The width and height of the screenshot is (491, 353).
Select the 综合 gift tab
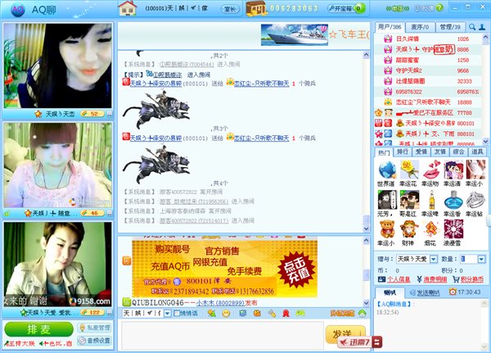(458, 152)
